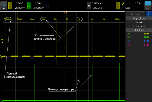Click the Normal acquisition mode text

(139, 22)
